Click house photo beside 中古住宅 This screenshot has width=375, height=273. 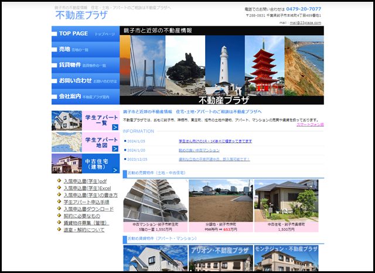point(67,163)
